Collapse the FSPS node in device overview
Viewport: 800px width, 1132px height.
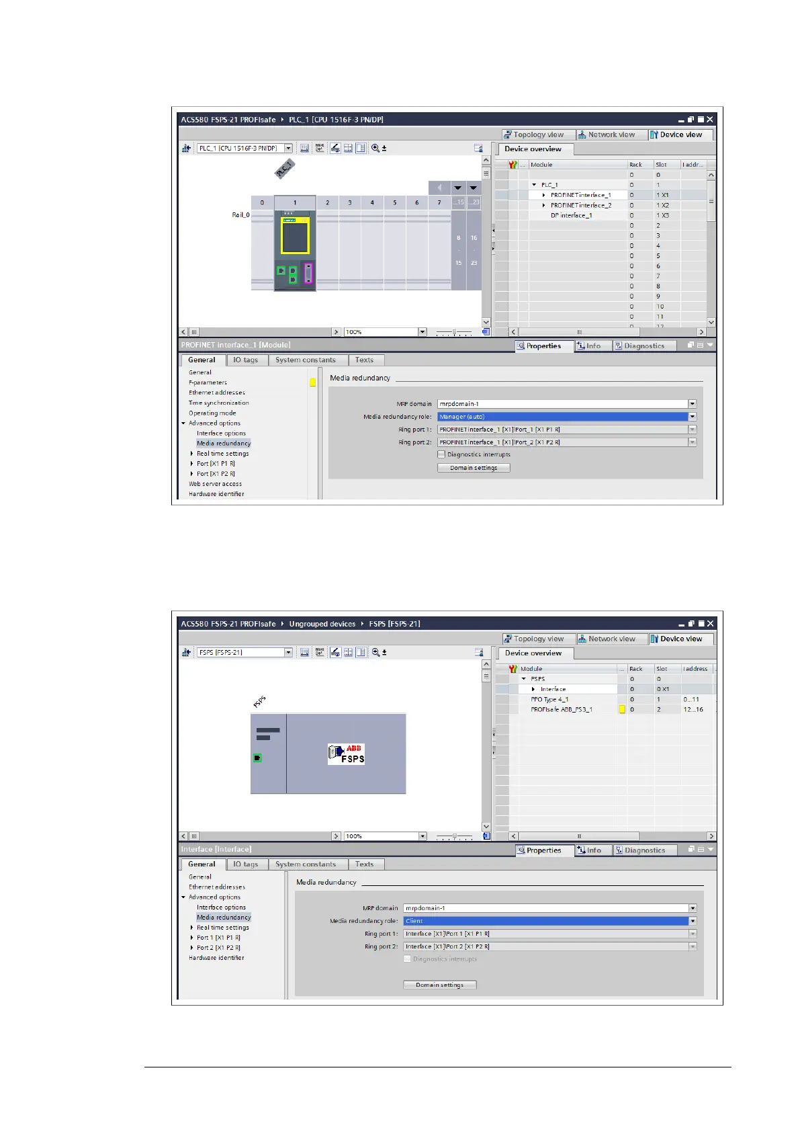click(524, 679)
